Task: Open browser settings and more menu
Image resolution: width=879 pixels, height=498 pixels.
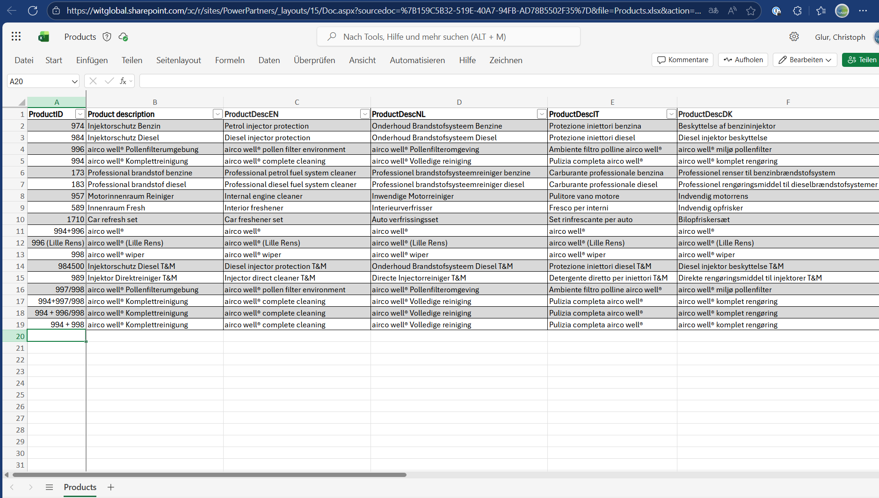Action: point(863,10)
